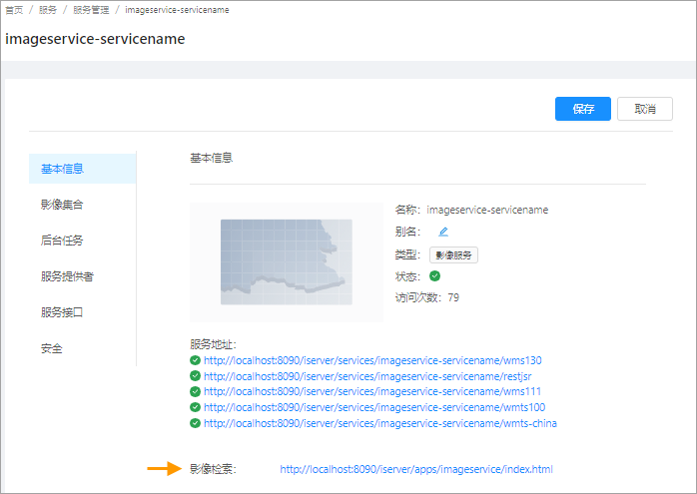Select the 基本信息 sidebar tab
Image resolution: width=697 pixels, height=494 pixels.
[62, 169]
